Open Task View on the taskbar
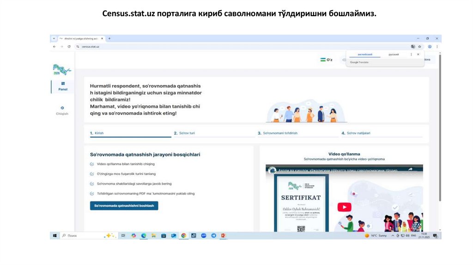Screen dimensions: 473x265 click(x=123, y=236)
